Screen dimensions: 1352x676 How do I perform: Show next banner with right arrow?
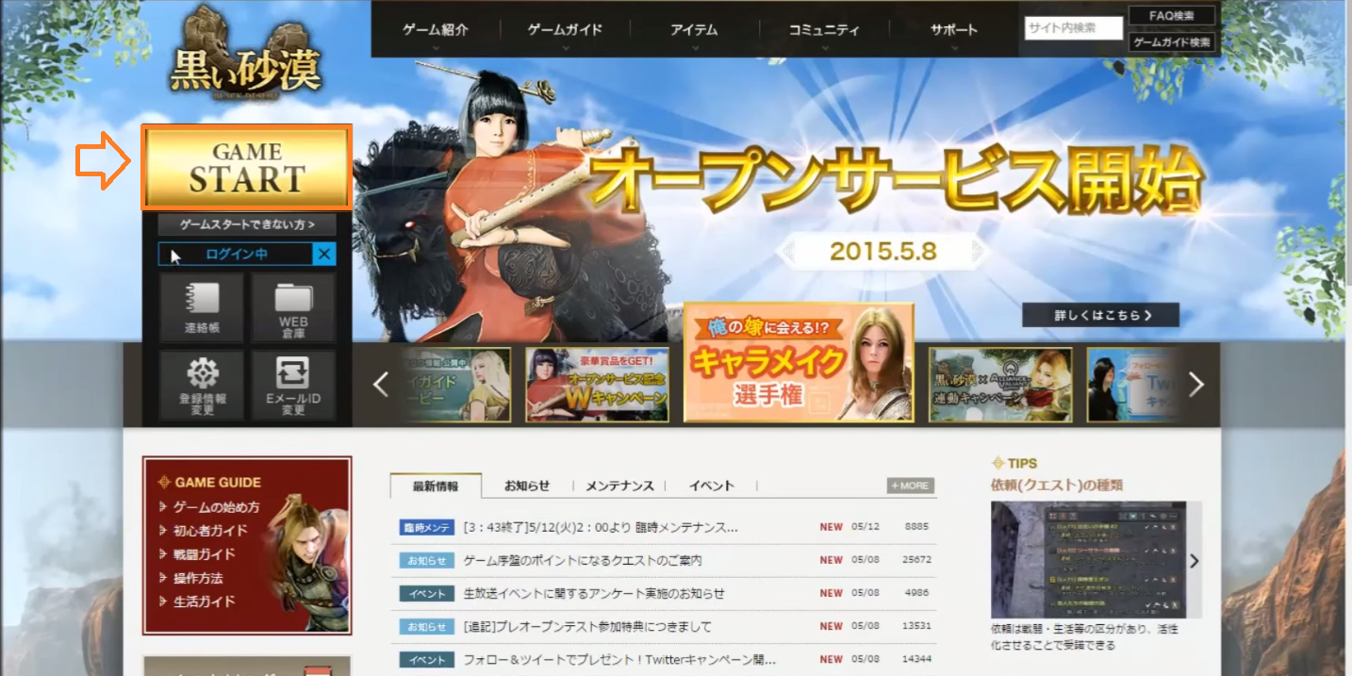click(x=1196, y=384)
